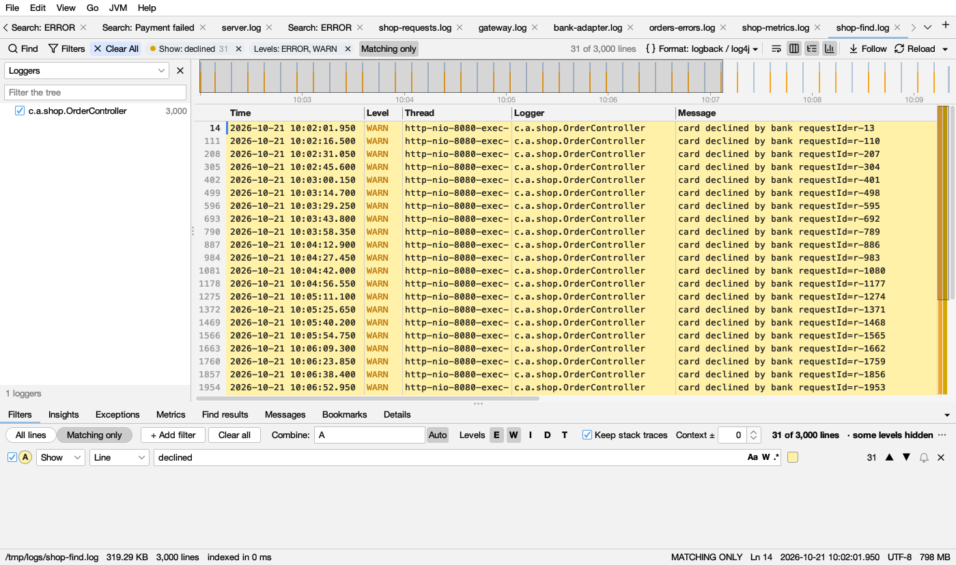
Task: Toggle regex .* option in filter
Action: [x=776, y=457]
